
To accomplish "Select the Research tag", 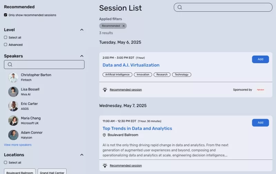I will (x=162, y=75).
